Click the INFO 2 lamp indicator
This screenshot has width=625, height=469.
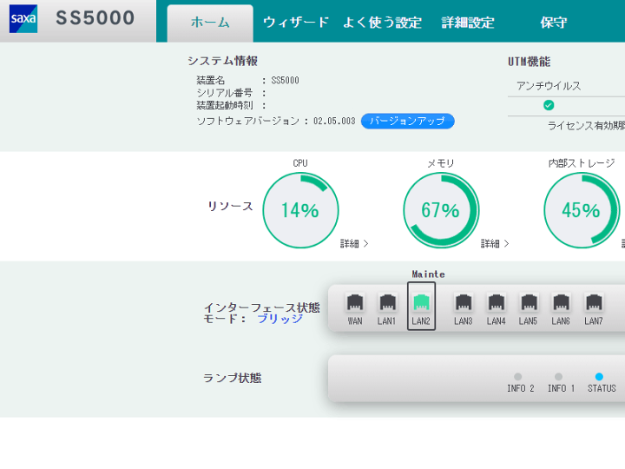517,376
